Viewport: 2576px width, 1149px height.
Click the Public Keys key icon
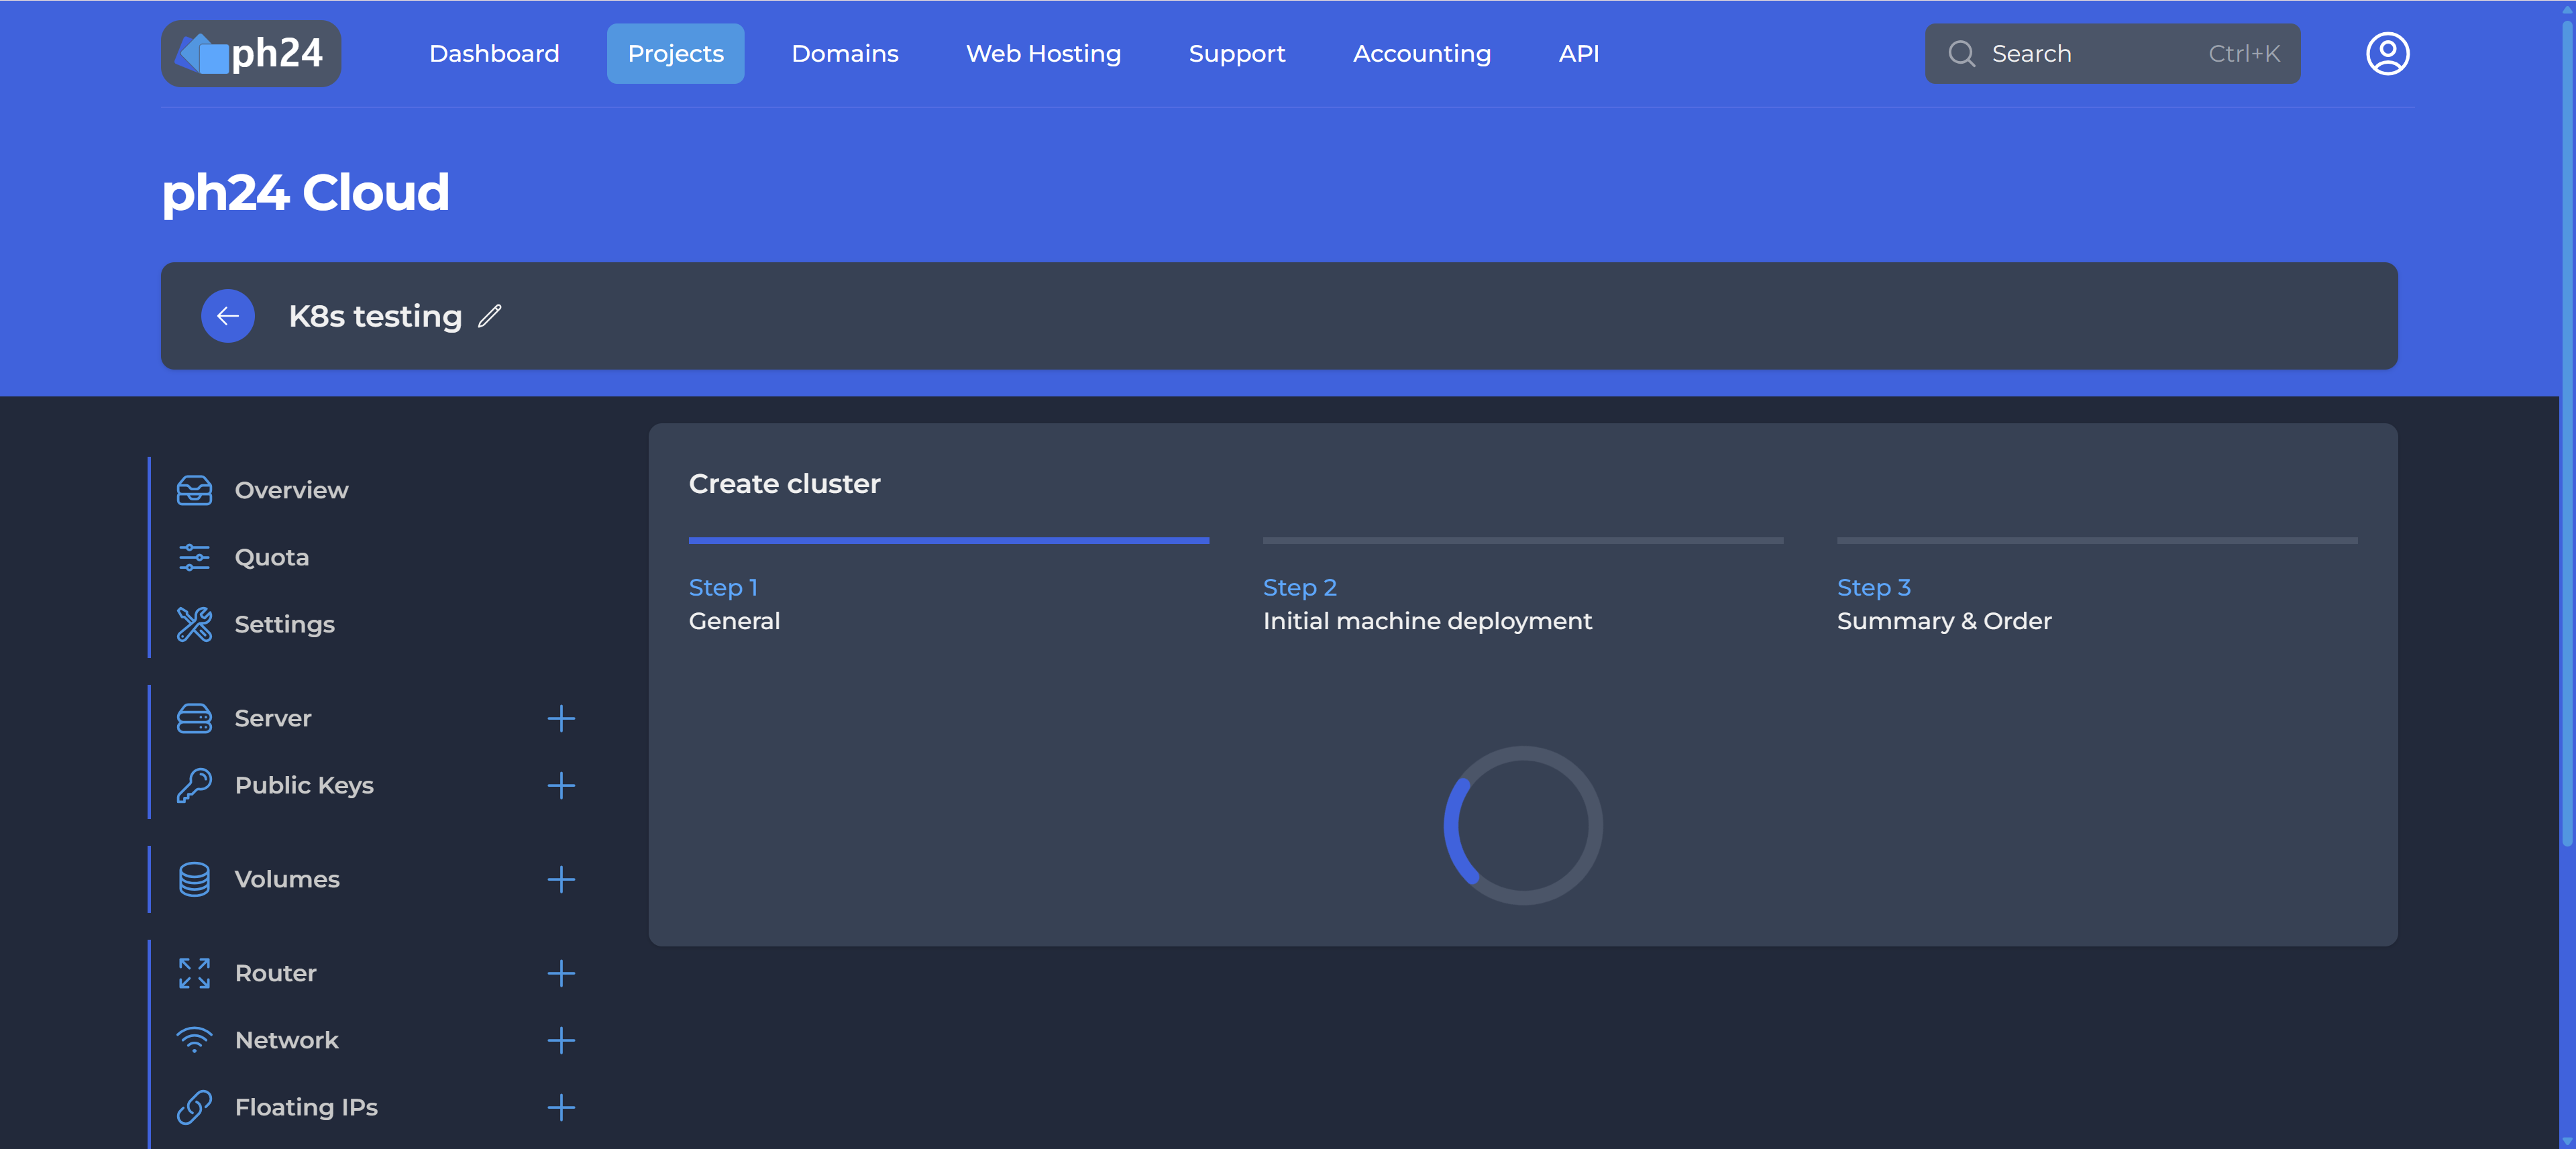click(194, 785)
